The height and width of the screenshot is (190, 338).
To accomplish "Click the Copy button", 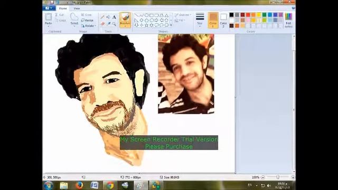I will (x=60, y=21).
